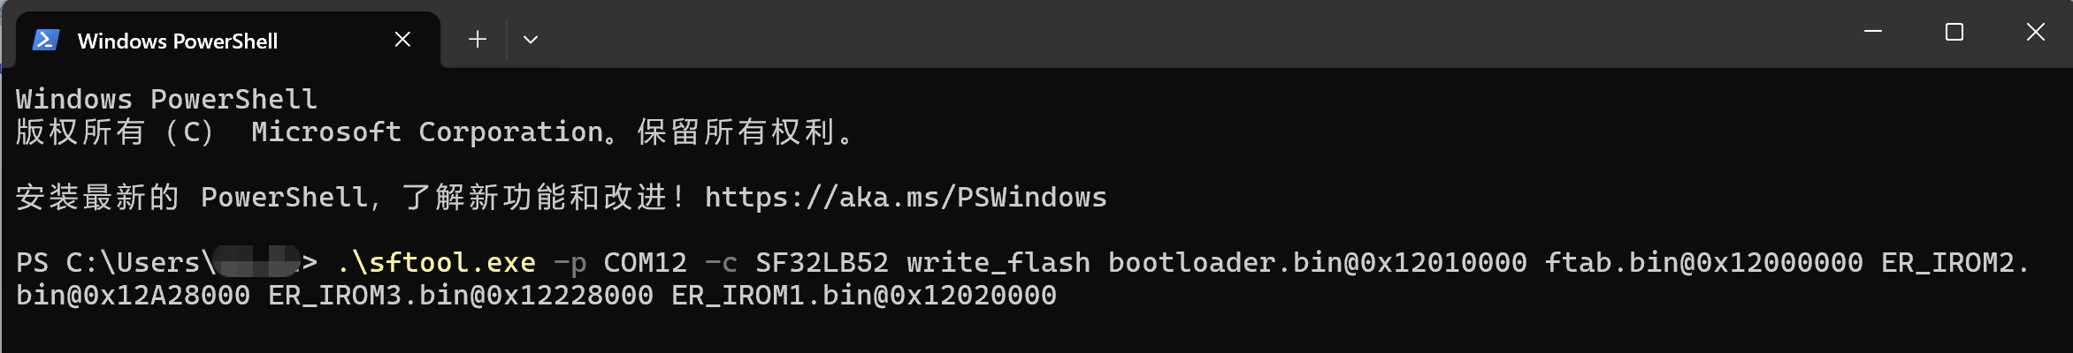Click the Microsoft Corporation copyright text
Screen dimensions: 2073x353
(427, 132)
